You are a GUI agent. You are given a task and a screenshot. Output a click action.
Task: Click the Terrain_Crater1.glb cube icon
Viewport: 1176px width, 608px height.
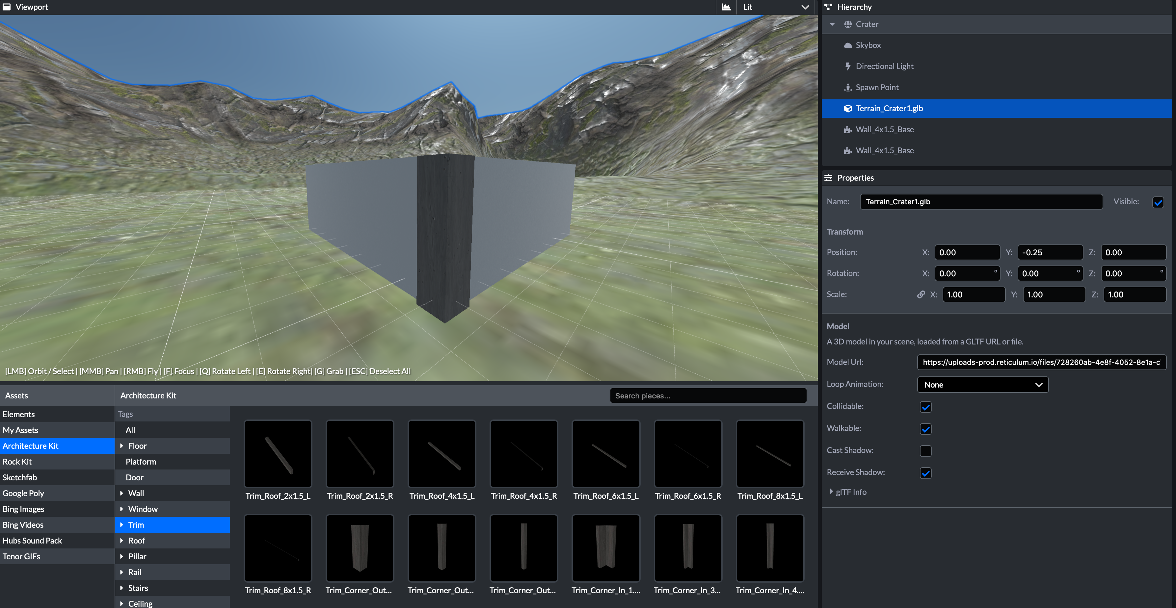point(848,109)
